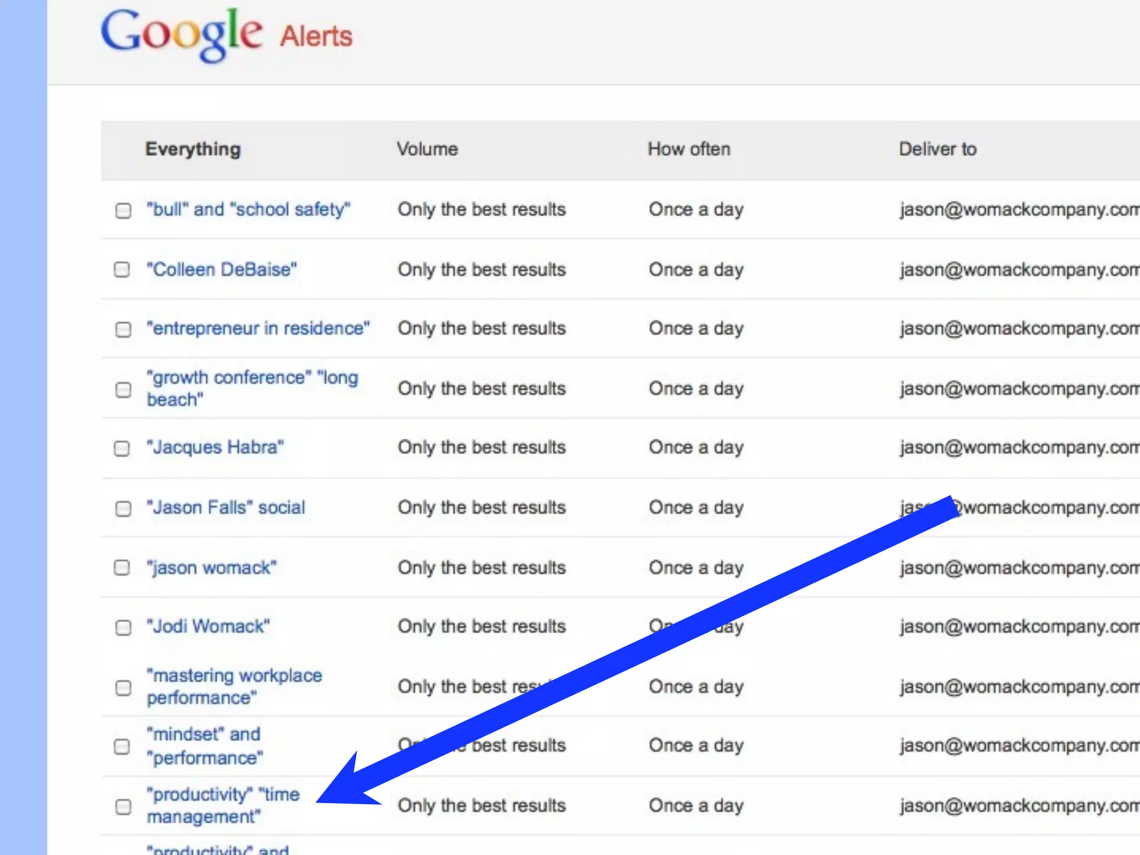Screen dimensions: 1140x855
Task: Click the Deliver to column header
Action: (937, 149)
